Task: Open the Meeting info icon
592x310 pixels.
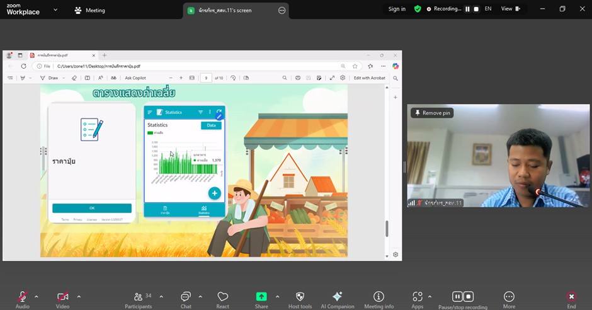Action: [x=379, y=297]
